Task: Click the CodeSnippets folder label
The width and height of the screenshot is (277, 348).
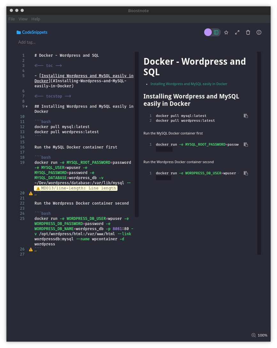Action: click(x=35, y=33)
